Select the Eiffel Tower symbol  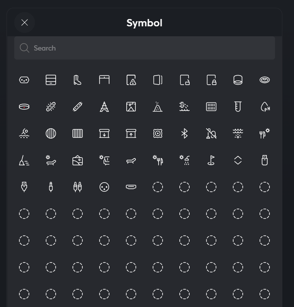[104, 107]
